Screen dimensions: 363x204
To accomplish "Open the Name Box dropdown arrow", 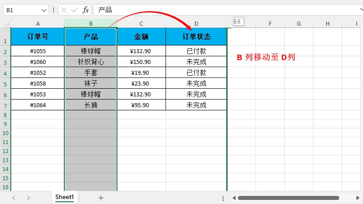I will [44, 10].
